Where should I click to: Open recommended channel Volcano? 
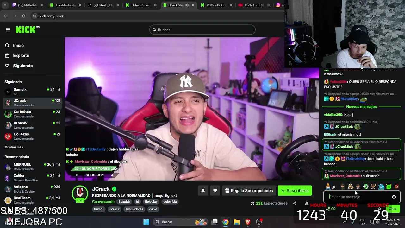32,189
